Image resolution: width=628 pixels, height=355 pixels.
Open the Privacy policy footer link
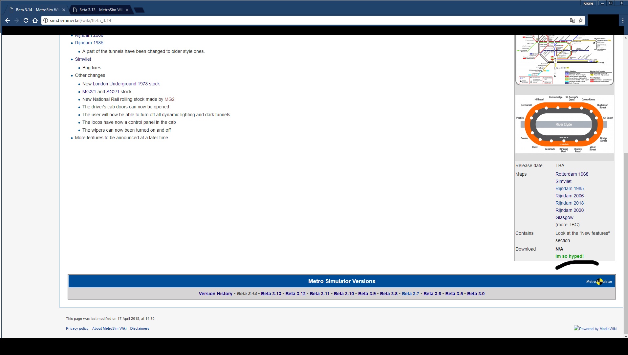coord(77,328)
